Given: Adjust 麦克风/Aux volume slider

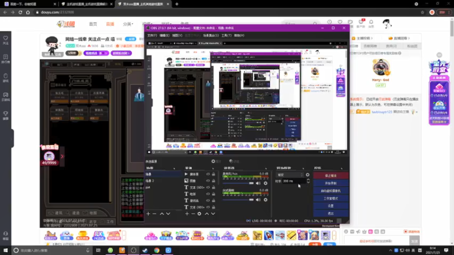Looking at the screenshot, I should [238, 183].
